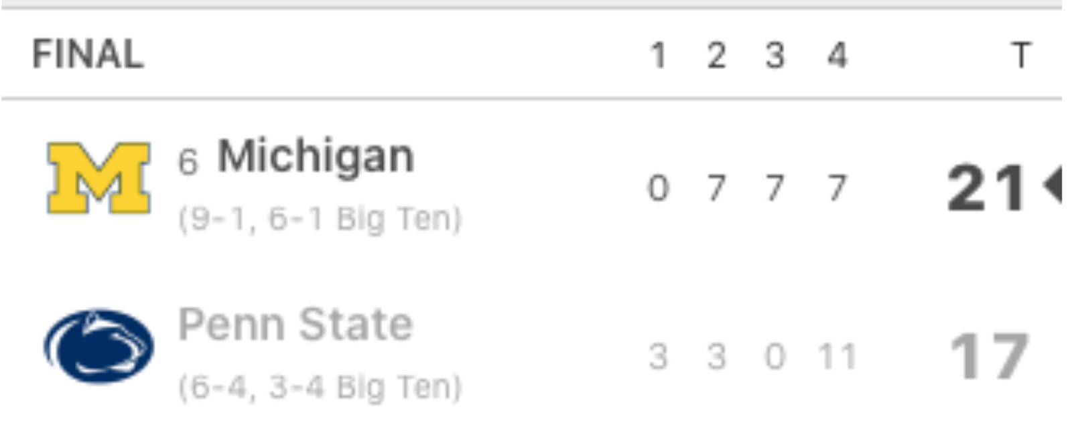Screen dimensions: 1072x427
Task: Click the Penn State Nittany Lion logo
Action: coord(99,346)
